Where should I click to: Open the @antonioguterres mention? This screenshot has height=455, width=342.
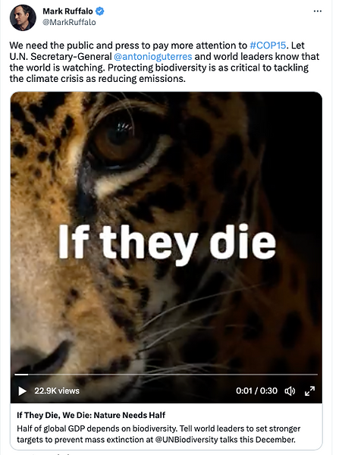(x=153, y=56)
